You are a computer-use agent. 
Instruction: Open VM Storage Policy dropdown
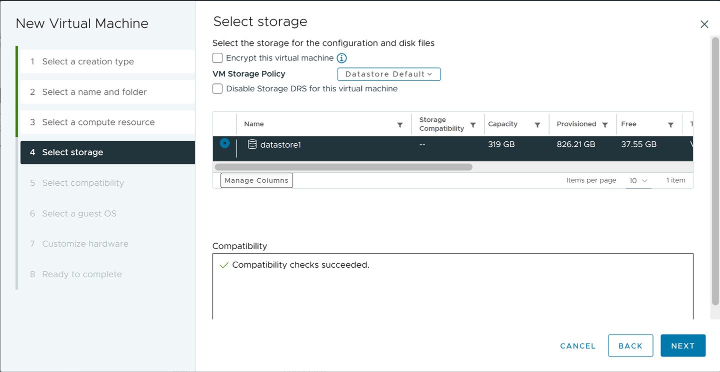[x=388, y=74]
